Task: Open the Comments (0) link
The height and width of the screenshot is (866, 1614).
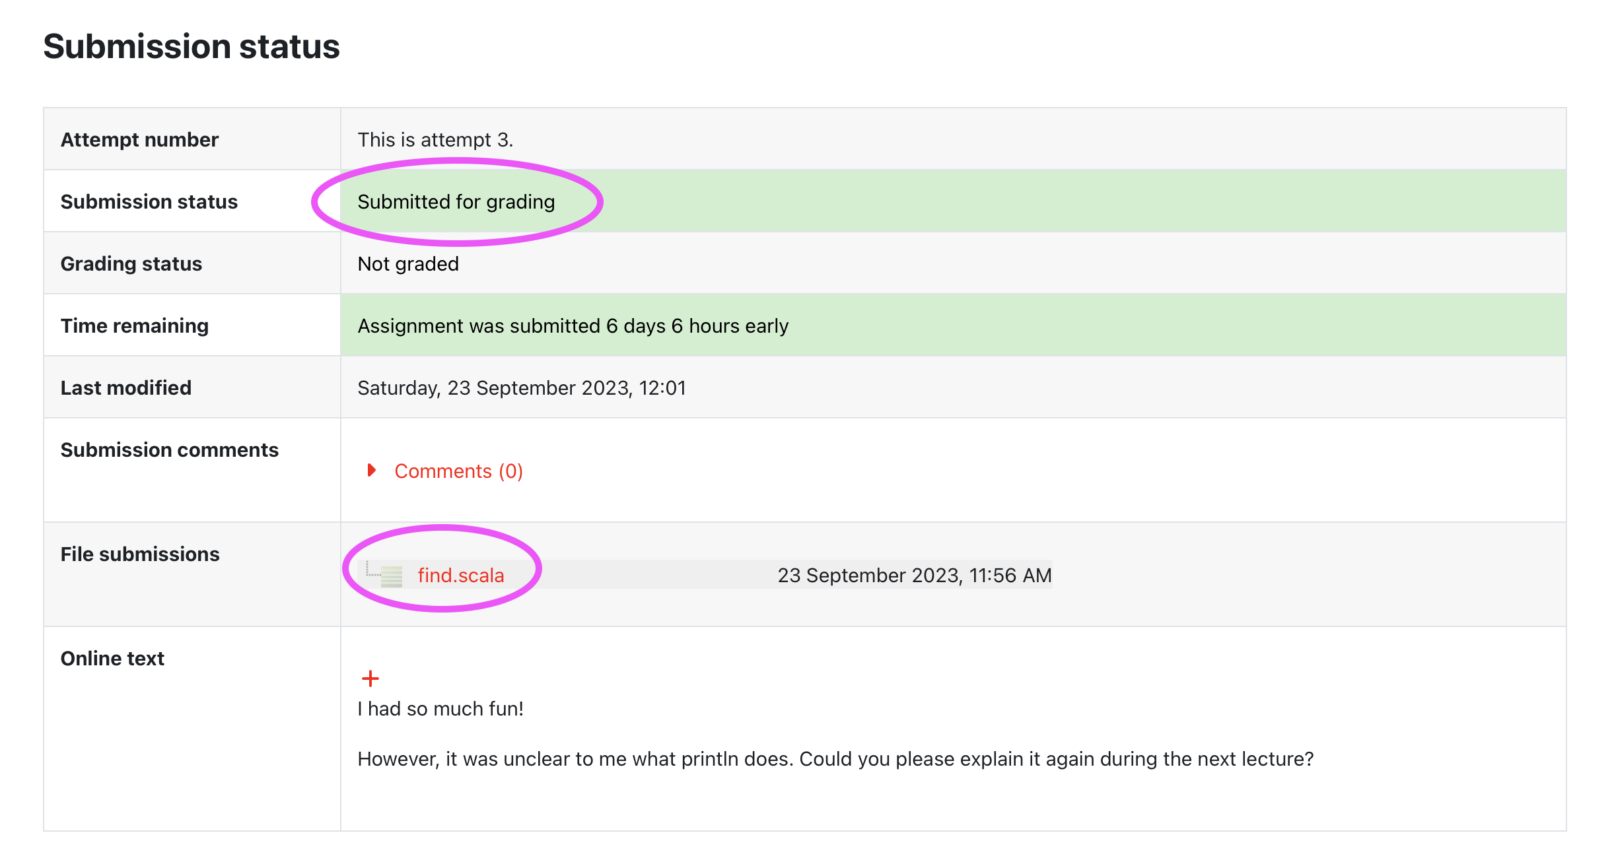Action: (458, 471)
